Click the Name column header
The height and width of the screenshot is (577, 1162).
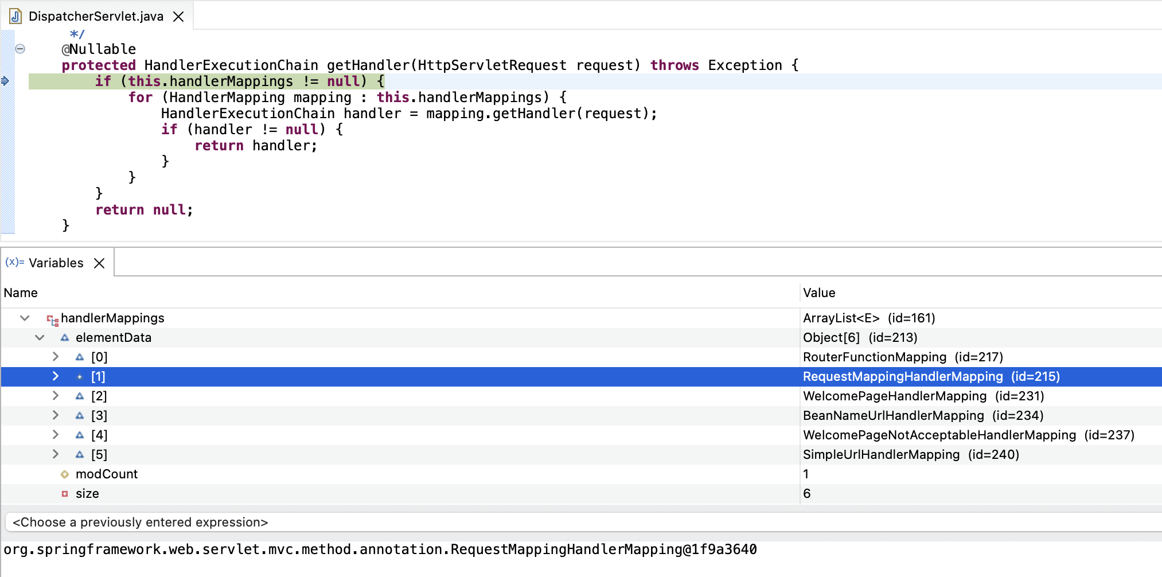pos(21,293)
